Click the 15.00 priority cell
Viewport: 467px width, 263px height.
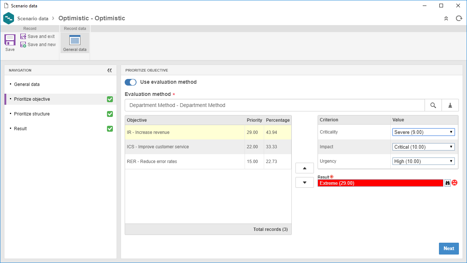tap(255, 162)
